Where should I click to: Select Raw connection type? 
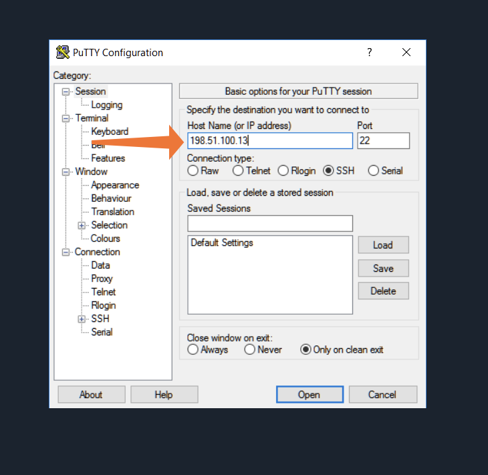click(193, 170)
